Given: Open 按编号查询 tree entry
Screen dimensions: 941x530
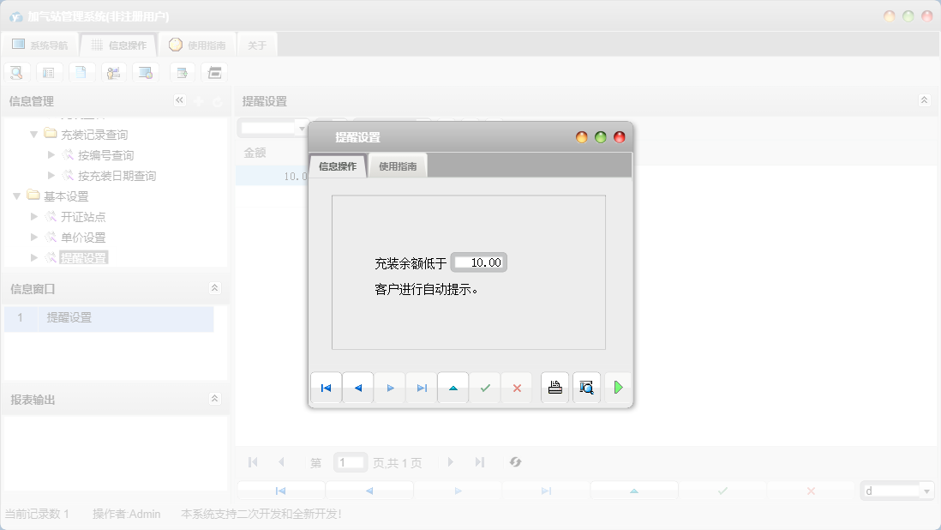Looking at the screenshot, I should point(105,155).
